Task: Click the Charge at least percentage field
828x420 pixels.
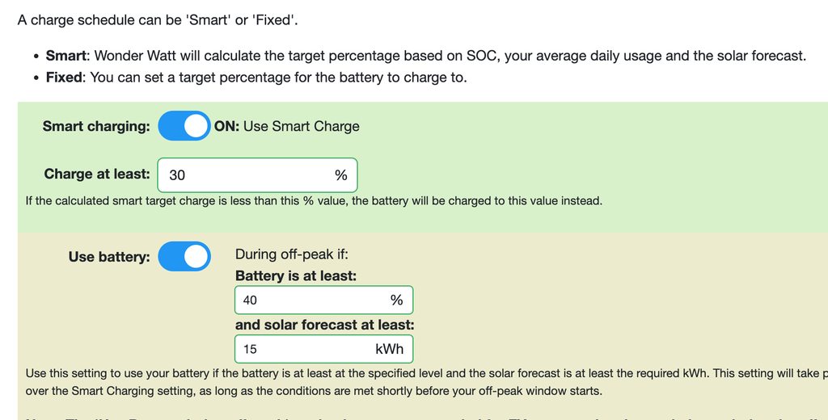Action: (243, 174)
